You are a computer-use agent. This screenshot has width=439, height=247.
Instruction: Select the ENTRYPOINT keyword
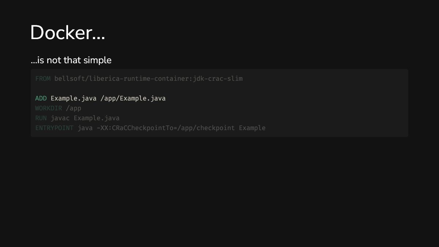[x=54, y=128]
